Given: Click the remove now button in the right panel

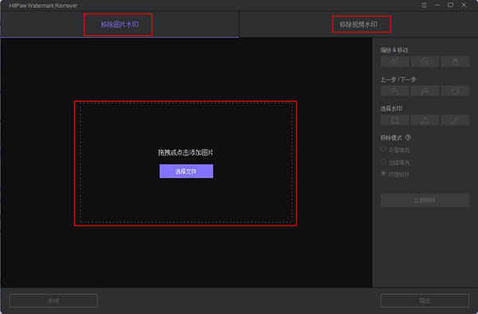Looking at the screenshot, I should pyautogui.click(x=425, y=201).
